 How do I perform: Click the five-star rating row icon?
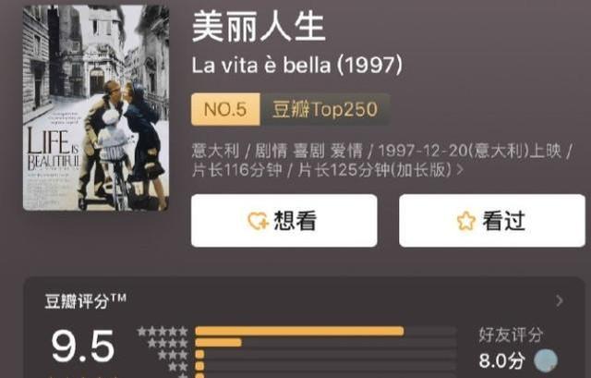[x=163, y=332]
